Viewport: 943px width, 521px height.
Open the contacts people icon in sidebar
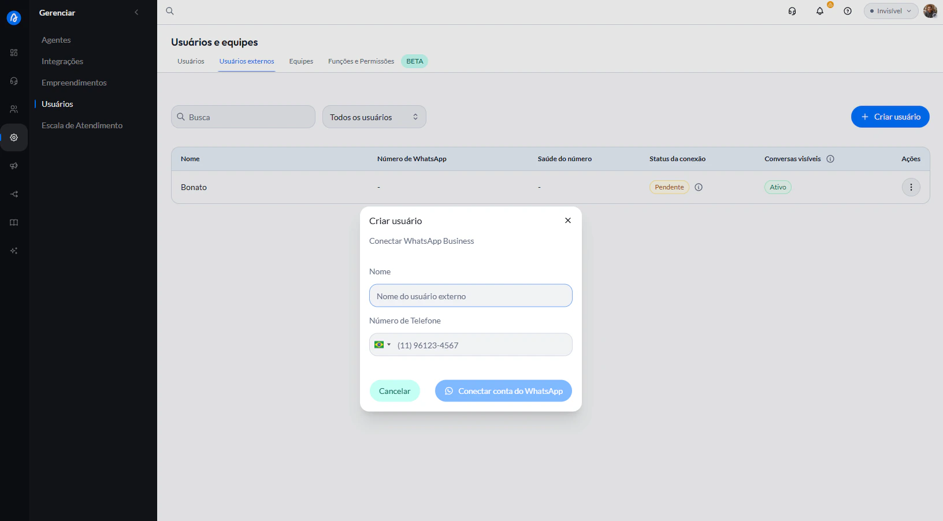coord(14,109)
